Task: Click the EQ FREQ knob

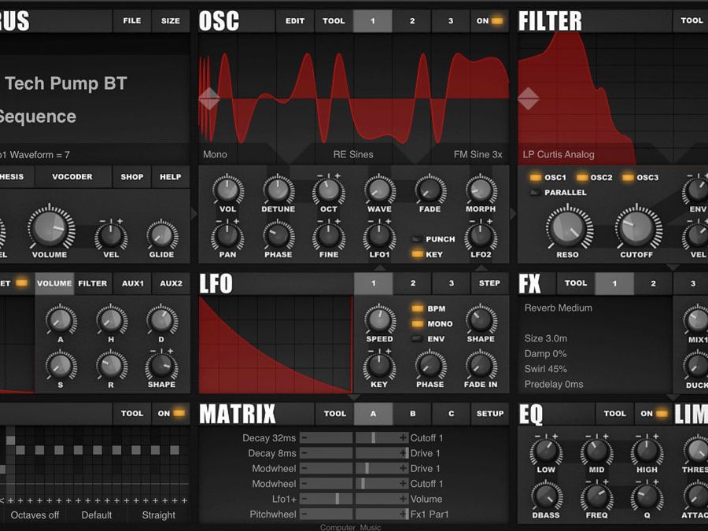Action: [x=596, y=496]
